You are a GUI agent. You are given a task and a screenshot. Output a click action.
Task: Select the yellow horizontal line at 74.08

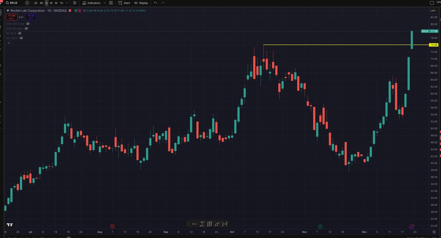345,45
